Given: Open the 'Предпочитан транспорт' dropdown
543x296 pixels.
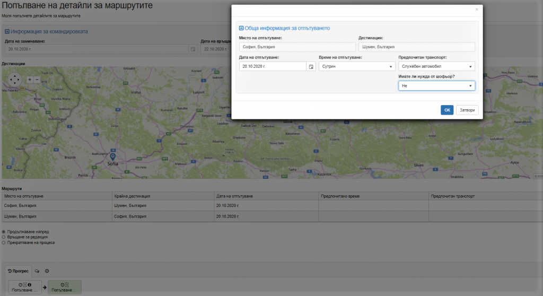Looking at the screenshot, I should (x=436, y=66).
